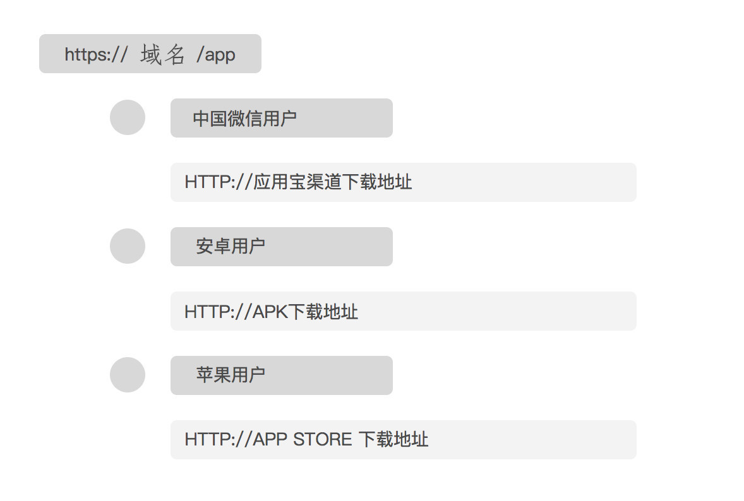Click the 苹果用户 label box

(x=282, y=375)
